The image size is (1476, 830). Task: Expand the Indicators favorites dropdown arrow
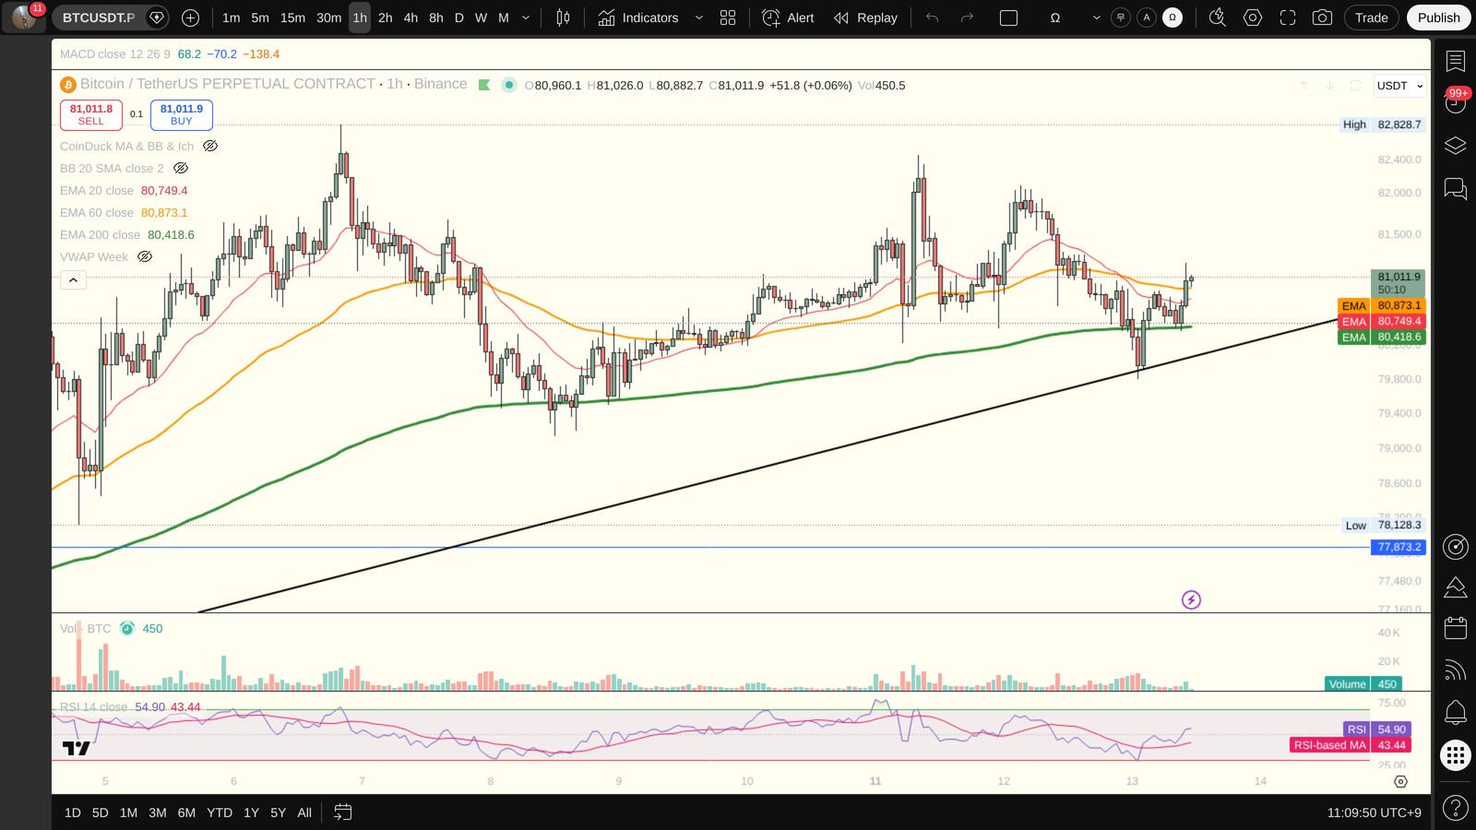point(698,18)
